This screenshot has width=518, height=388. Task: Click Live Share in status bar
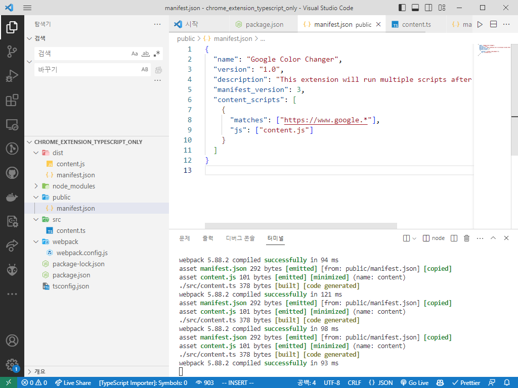click(x=73, y=383)
